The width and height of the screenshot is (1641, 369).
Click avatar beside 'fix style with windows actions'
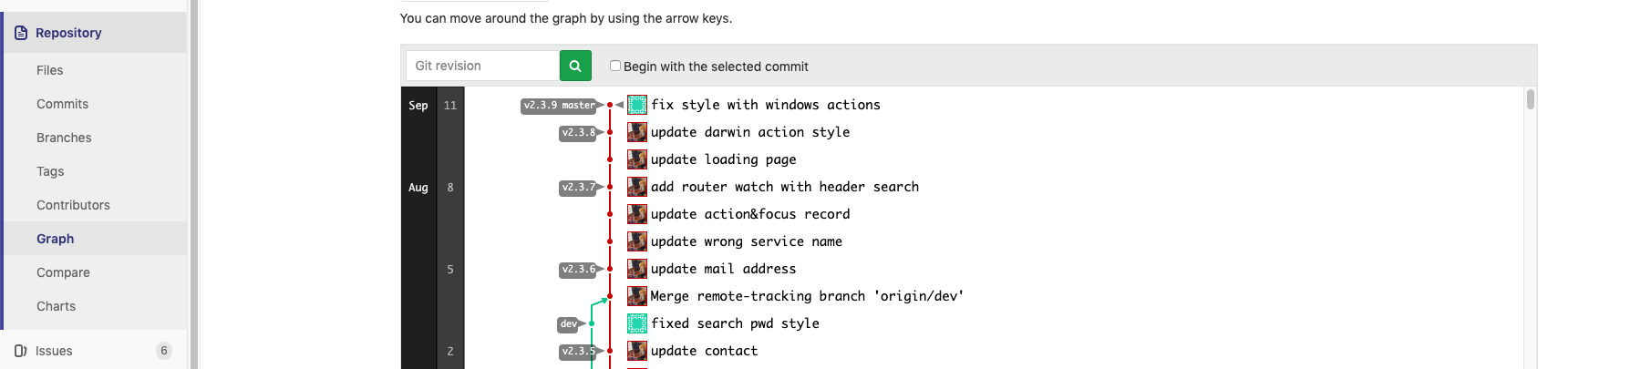coord(637,105)
